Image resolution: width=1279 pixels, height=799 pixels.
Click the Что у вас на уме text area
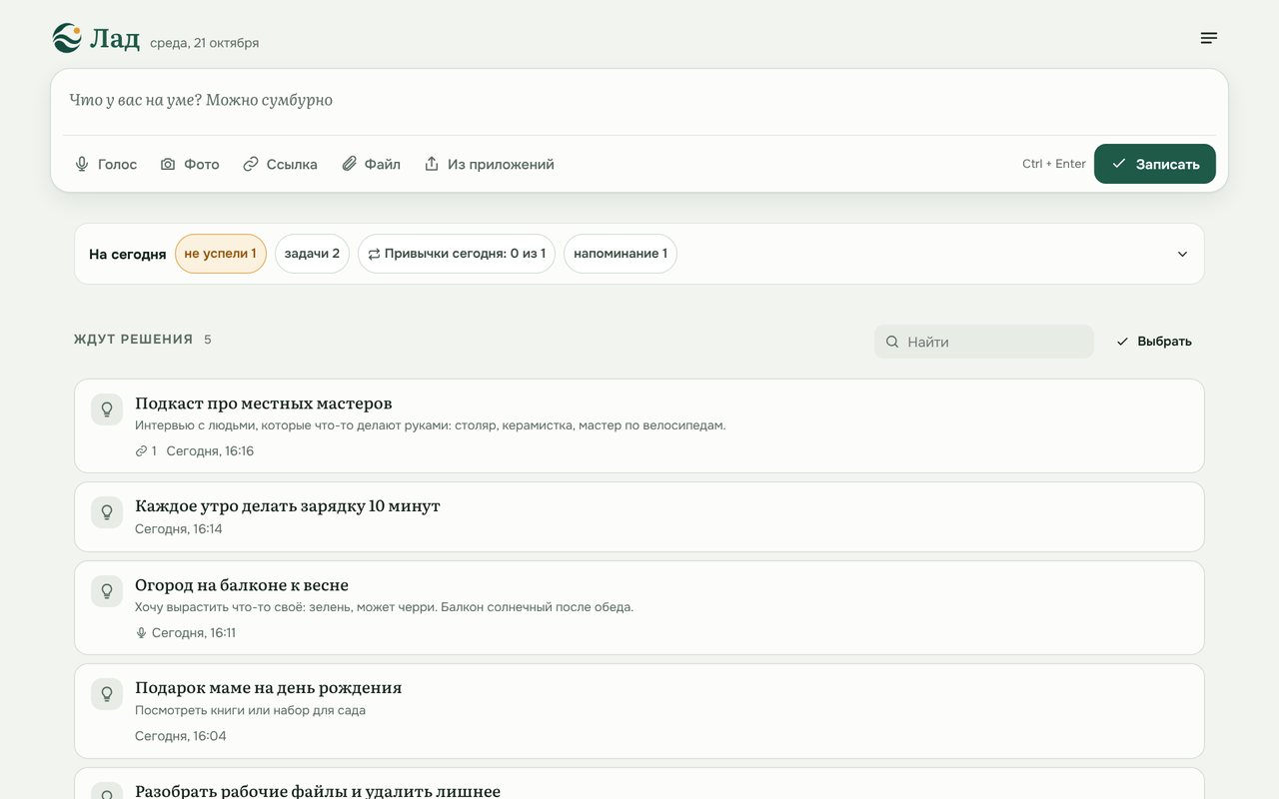(x=639, y=101)
